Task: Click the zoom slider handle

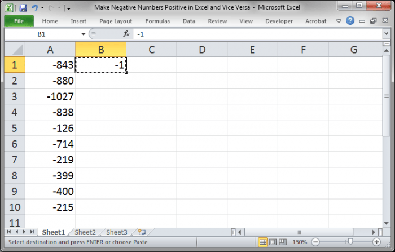Action: click(x=350, y=242)
